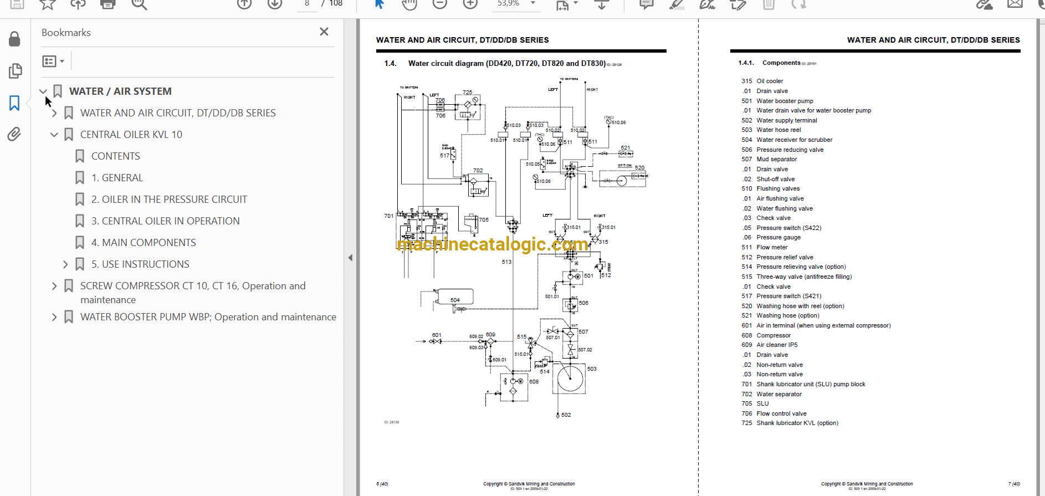Viewport: 1045px width, 496px height.
Task: Open the Page Thumbnails panel icon
Action: click(15, 71)
